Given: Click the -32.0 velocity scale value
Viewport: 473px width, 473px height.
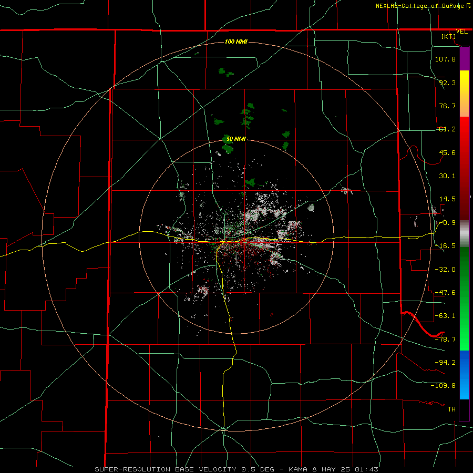Looking at the screenshot, I should point(445,270).
